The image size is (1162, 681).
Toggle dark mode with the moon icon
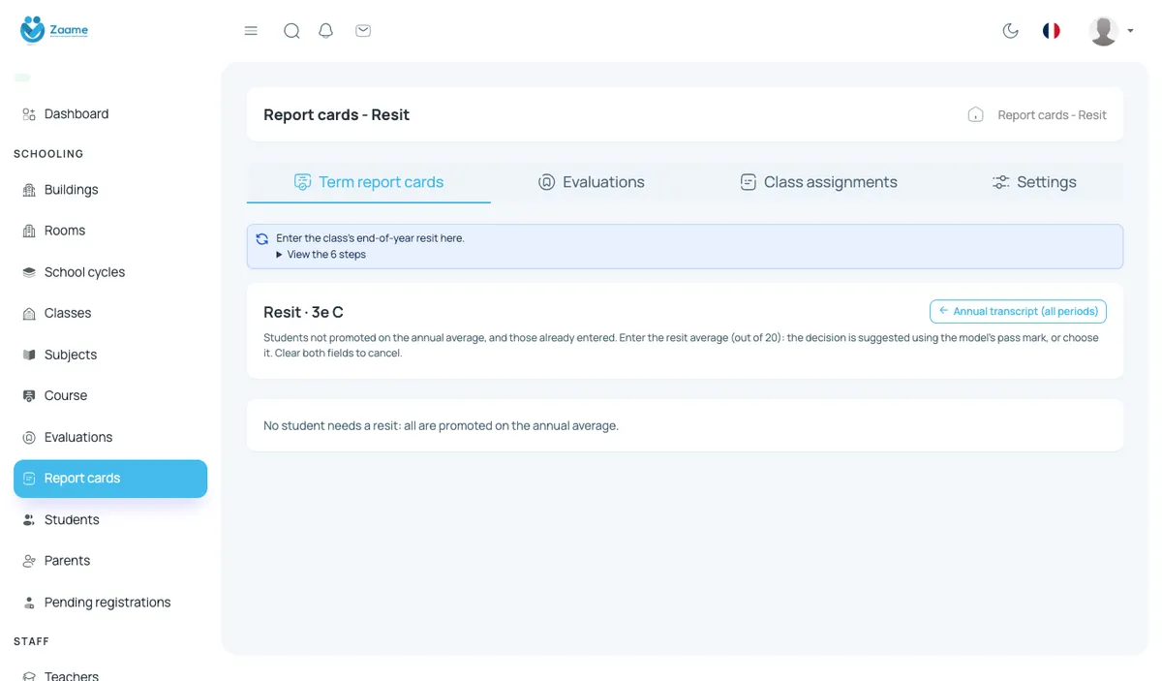pos(1010,31)
